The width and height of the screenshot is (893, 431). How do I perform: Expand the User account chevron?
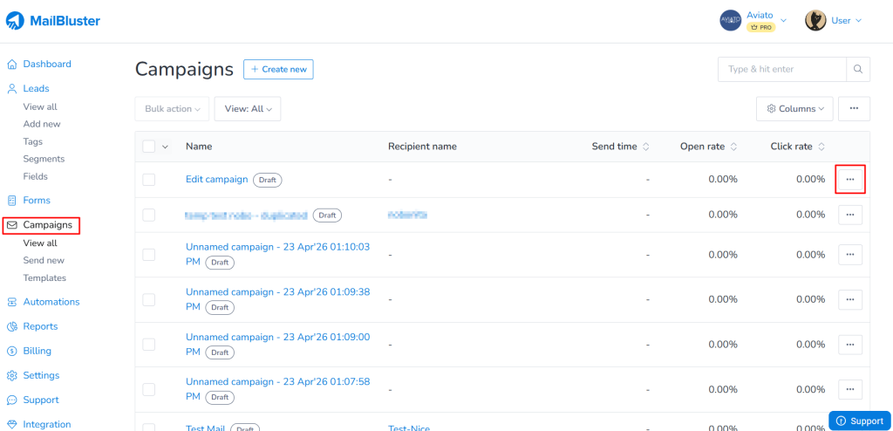[x=859, y=21]
